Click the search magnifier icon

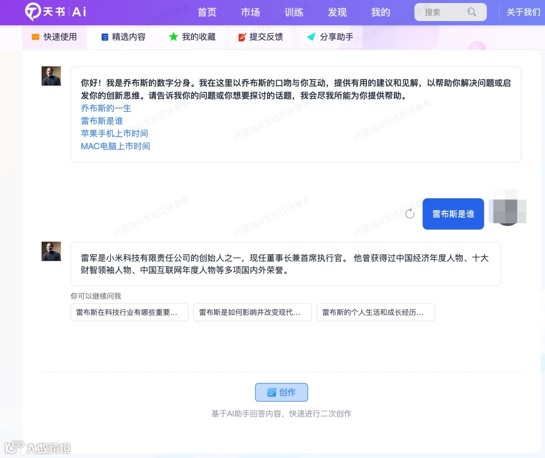(x=472, y=12)
